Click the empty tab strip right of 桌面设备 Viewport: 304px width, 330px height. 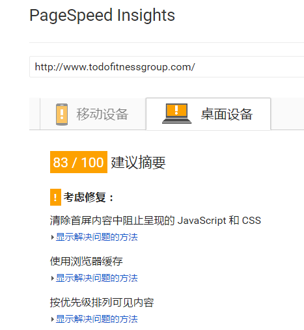tap(287, 114)
